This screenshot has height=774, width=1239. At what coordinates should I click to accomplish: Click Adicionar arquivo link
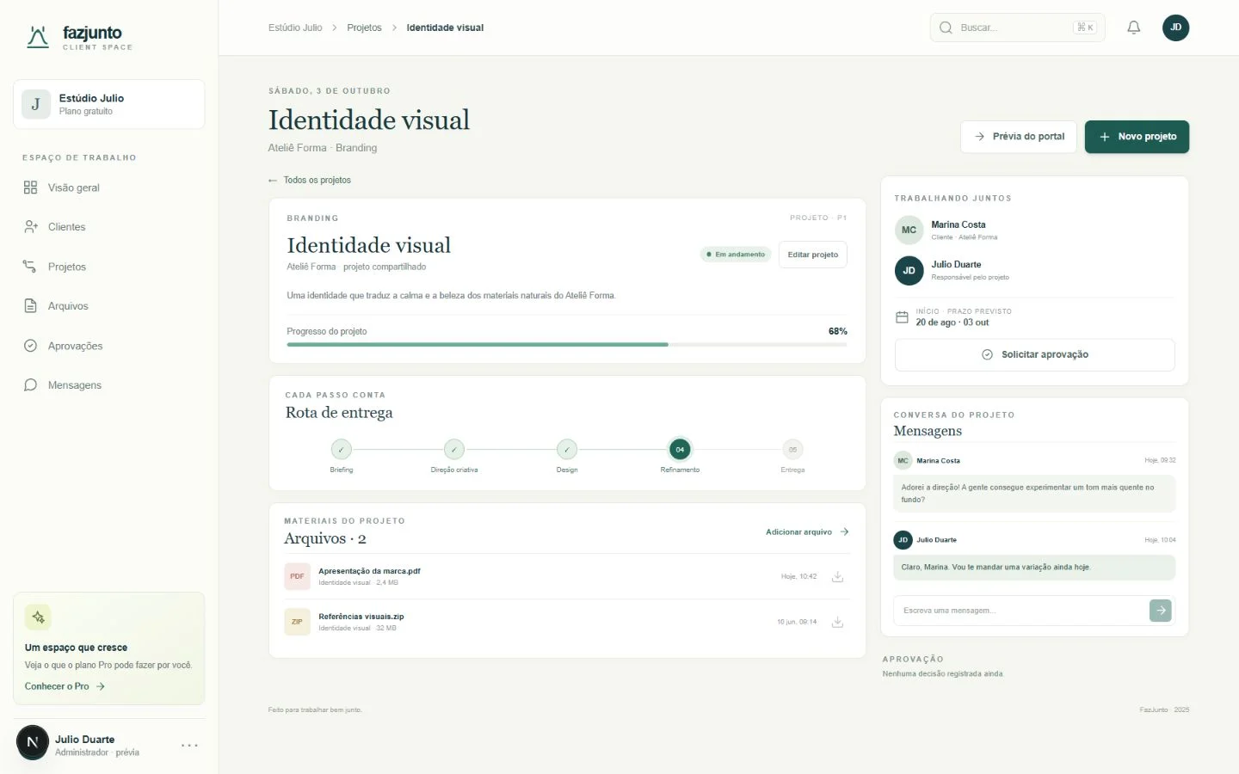[x=808, y=532]
